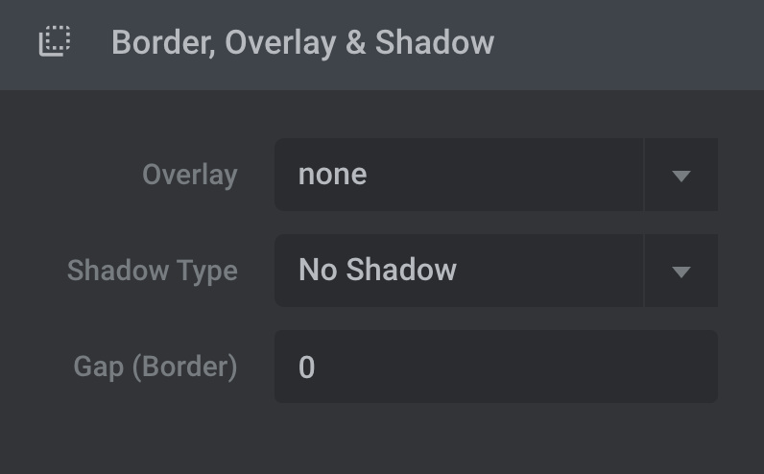Image resolution: width=764 pixels, height=474 pixels.
Task: Select the Overlay combo box showing none
Action: tap(496, 175)
